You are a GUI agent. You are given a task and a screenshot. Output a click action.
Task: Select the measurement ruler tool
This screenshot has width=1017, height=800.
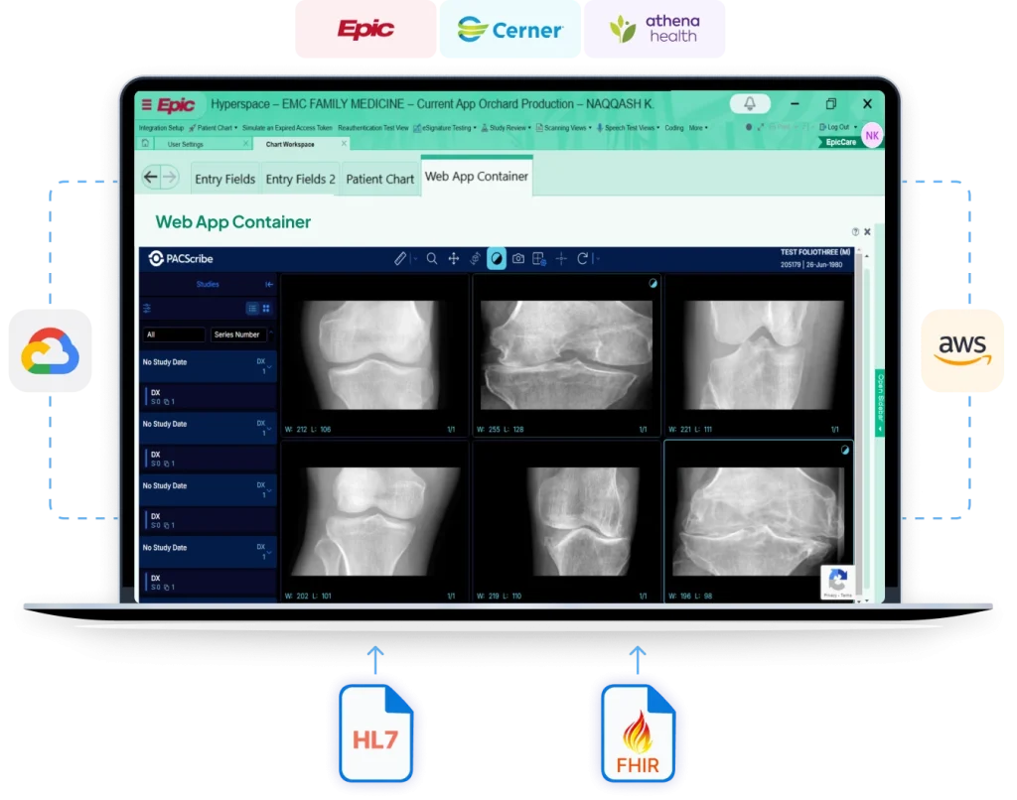(400, 259)
